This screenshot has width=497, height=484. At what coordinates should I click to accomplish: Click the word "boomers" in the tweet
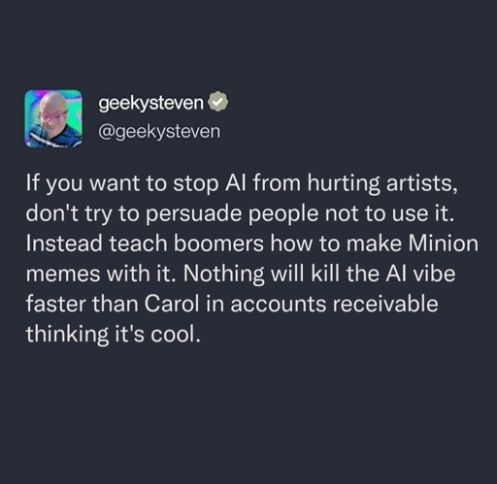point(218,243)
